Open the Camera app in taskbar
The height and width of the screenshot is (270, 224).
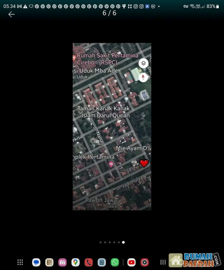point(62,262)
